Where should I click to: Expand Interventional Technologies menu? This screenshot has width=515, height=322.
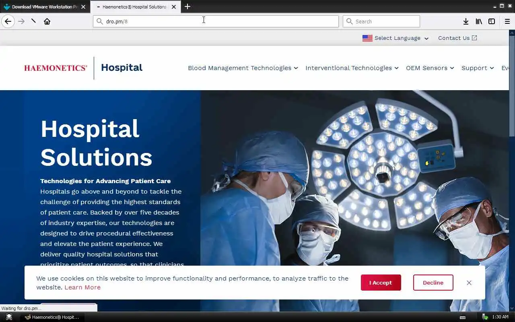(352, 68)
